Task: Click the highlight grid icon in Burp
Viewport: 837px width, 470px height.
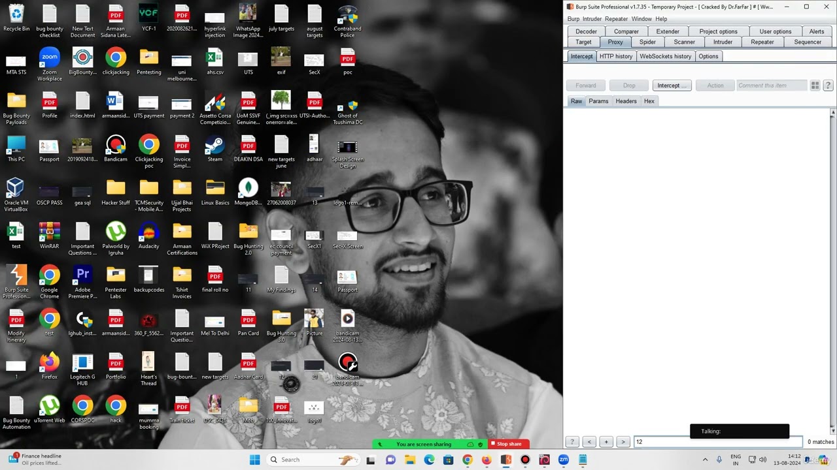Action: point(815,86)
